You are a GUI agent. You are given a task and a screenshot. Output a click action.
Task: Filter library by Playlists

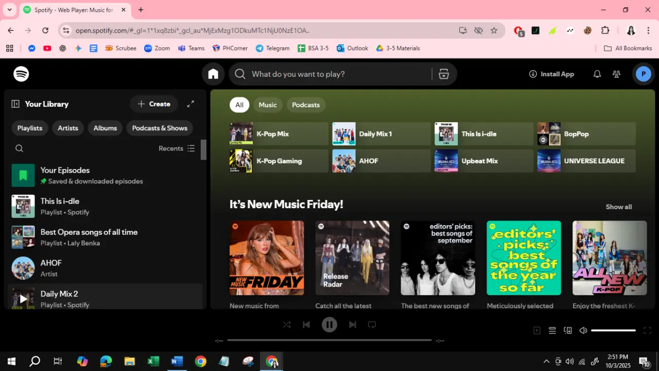30,128
